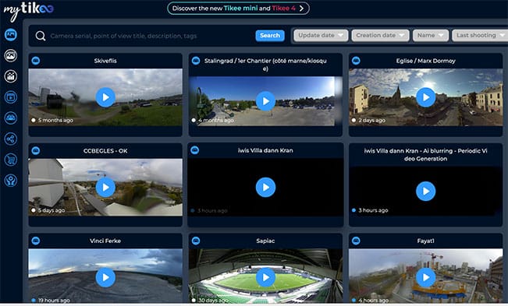Click the '30 days ago' status on Sapiac
The image size is (508, 306).
[x=213, y=301]
